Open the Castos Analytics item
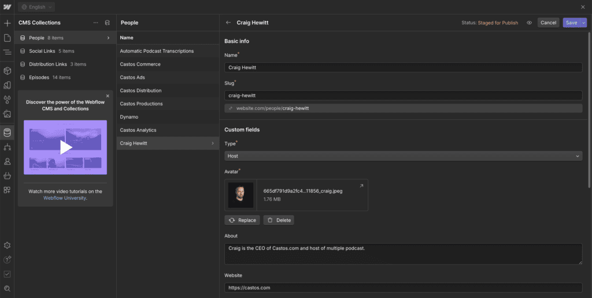 coord(138,130)
